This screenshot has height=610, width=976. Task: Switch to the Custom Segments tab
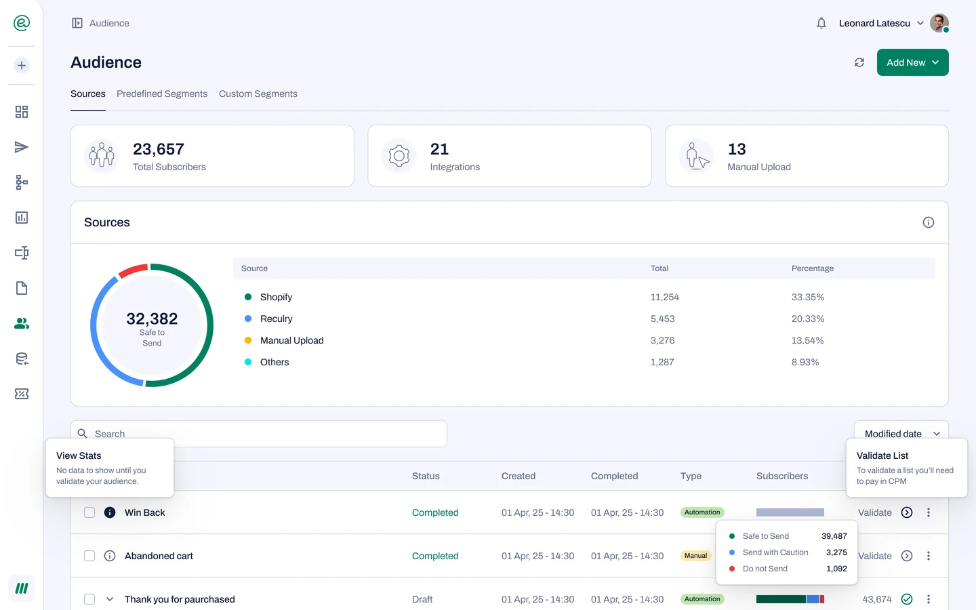tap(258, 94)
